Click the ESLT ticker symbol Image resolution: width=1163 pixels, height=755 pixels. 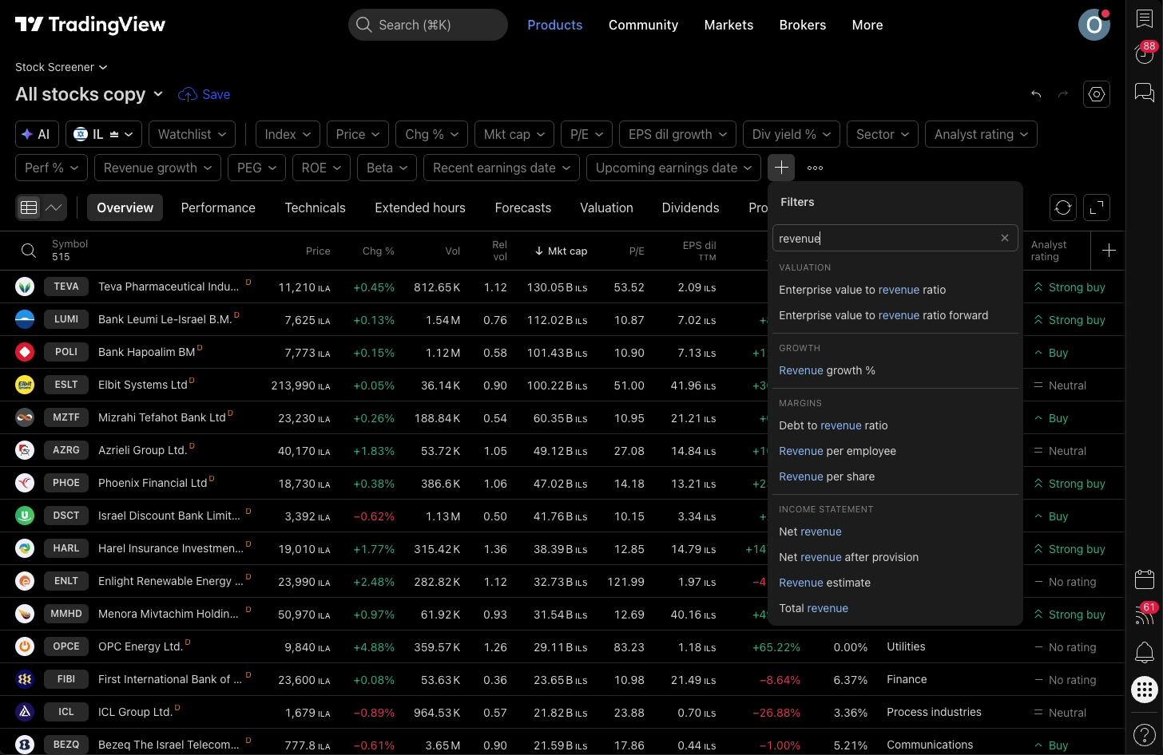click(66, 385)
